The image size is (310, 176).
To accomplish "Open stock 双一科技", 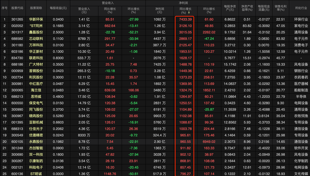I will pyautogui.click(x=36, y=155).
